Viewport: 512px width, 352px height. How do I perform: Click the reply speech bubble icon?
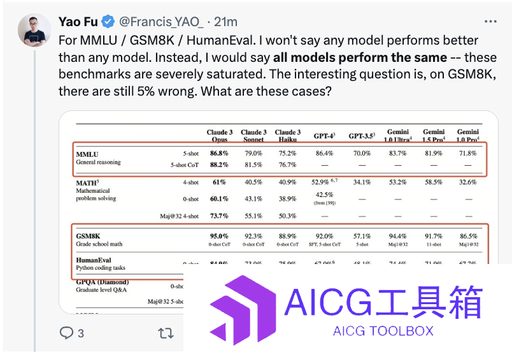66,333
